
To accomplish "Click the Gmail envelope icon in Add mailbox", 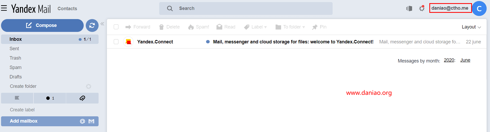I will pos(91,121).
